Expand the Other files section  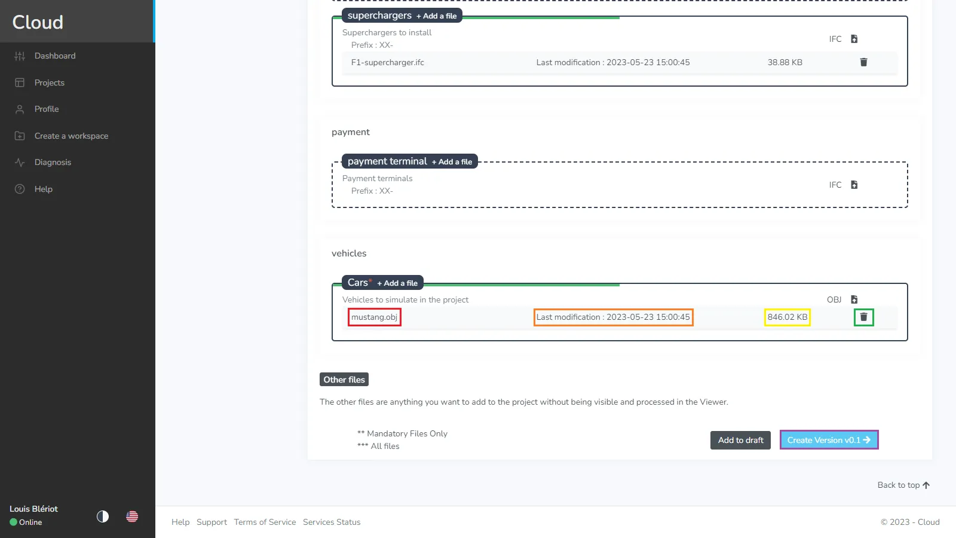tap(344, 379)
